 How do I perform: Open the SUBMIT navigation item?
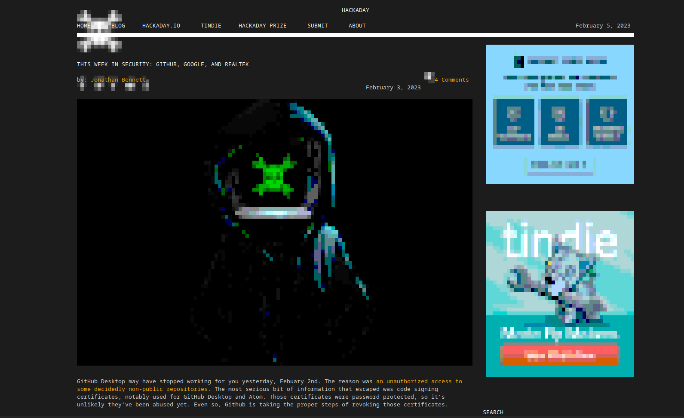(318, 26)
